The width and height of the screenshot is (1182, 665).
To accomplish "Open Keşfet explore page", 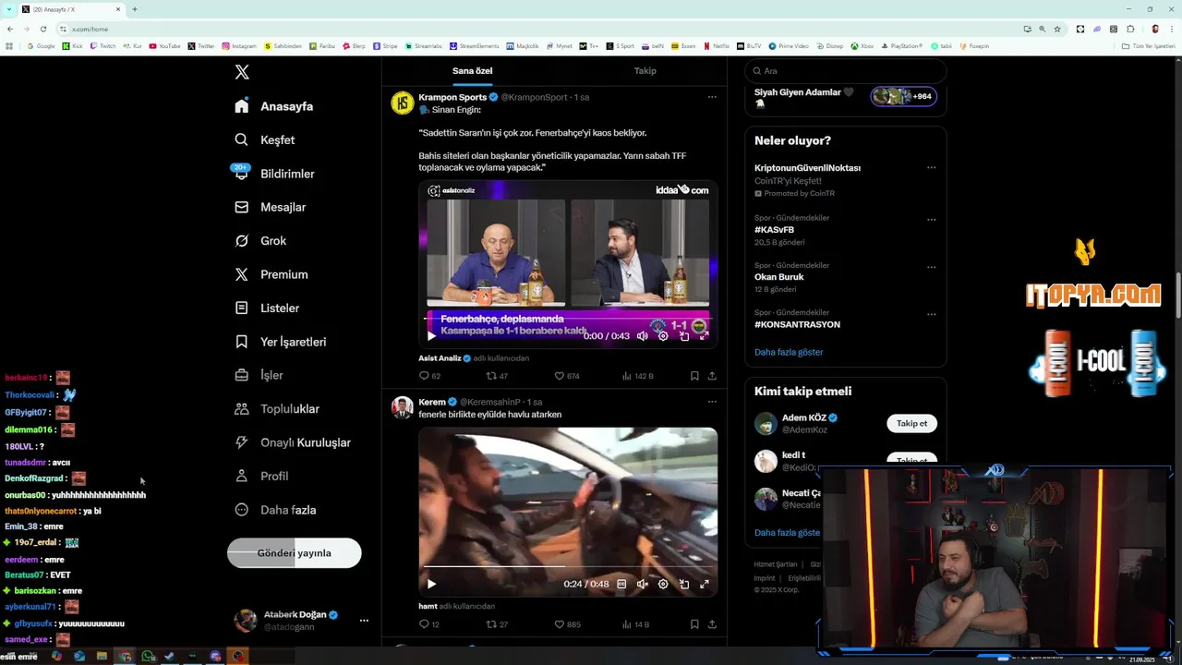I will pyautogui.click(x=264, y=139).
